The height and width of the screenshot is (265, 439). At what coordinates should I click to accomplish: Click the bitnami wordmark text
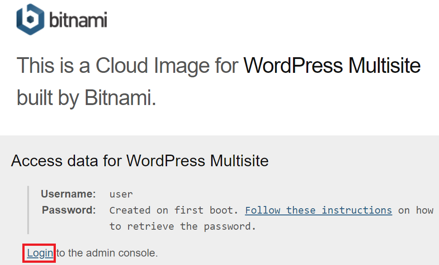point(78,20)
